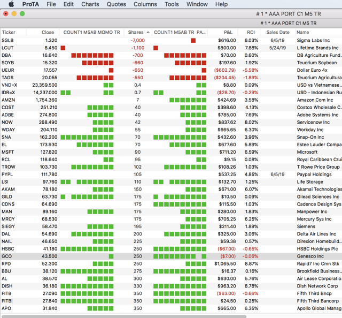The width and height of the screenshot is (342, 318).
Task: Click HSBC loss value ($67.00)
Action: tap(227, 248)
